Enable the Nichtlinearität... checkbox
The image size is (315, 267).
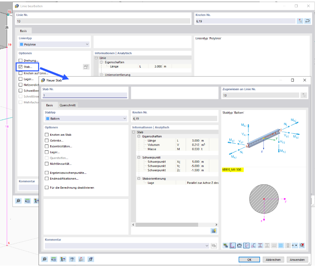[46, 164]
